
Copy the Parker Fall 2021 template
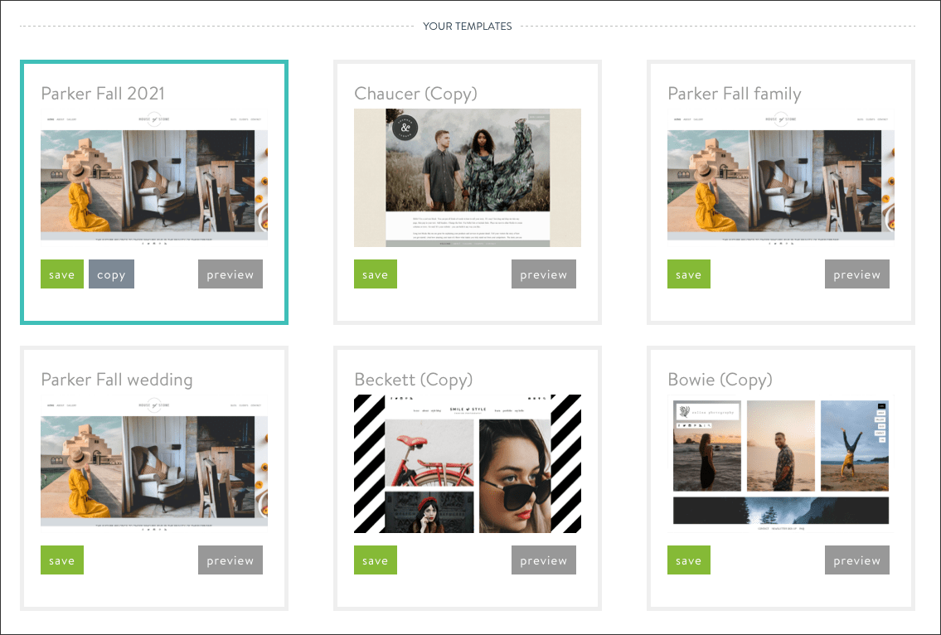click(111, 274)
